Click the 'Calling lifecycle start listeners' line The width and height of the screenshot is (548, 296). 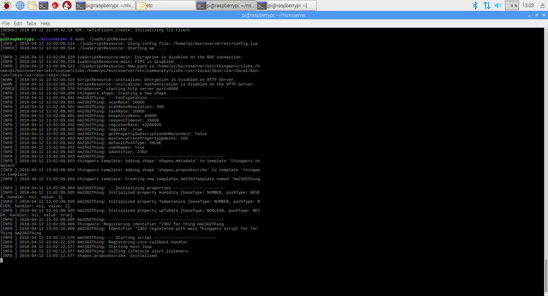click(95, 251)
